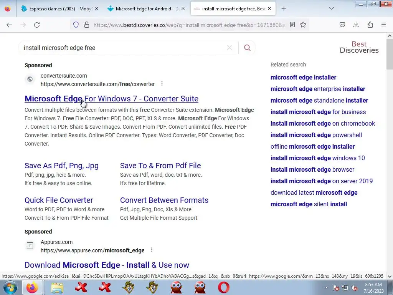Open the Opera taskbar icon
The image size is (393, 295).
224,287
